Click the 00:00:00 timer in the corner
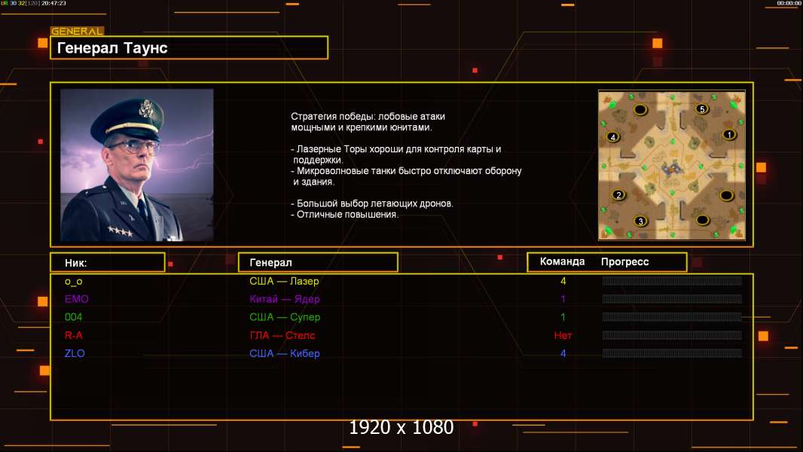The height and width of the screenshot is (452, 803). coord(789,3)
